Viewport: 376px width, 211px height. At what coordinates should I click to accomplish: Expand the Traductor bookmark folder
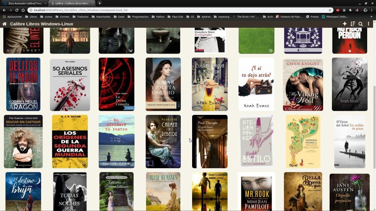tap(80, 17)
